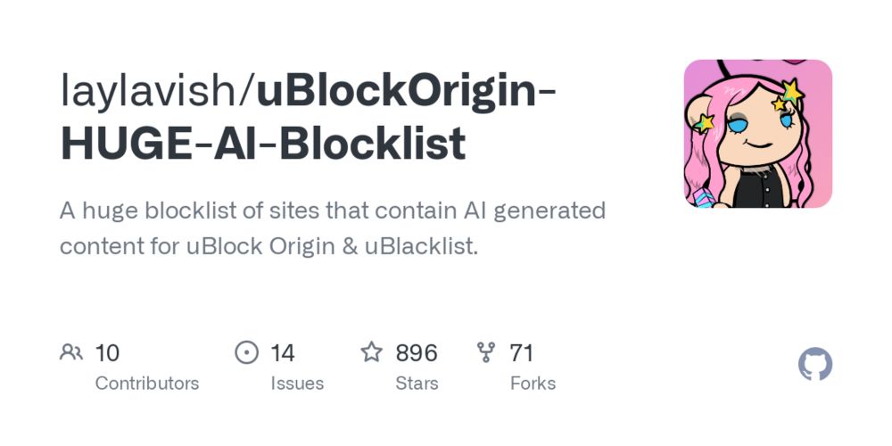Select the 'laylavish/' owner name in title
This screenshot has width=892, height=446.
tap(158, 91)
